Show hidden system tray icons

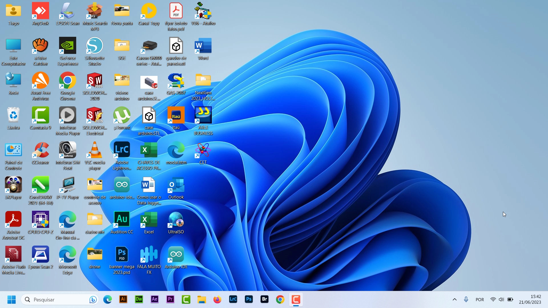pos(455,299)
